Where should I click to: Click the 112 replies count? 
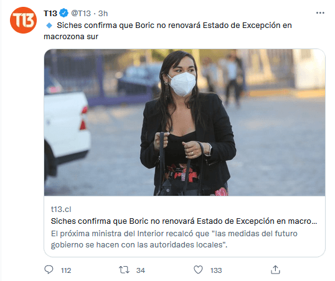(x=66, y=270)
